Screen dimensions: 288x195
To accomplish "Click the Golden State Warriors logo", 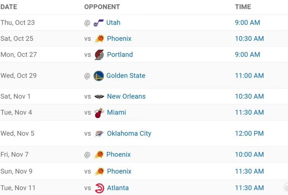I will coord(99,76).
